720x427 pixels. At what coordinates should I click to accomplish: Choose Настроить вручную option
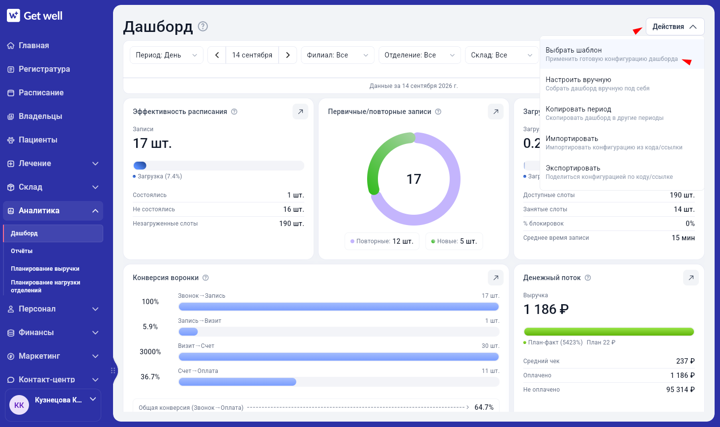pos(622,84)
